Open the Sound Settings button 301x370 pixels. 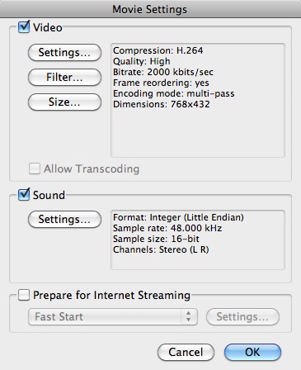64,220
